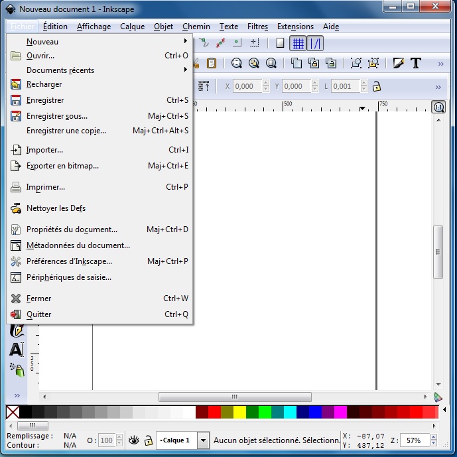Click the paste clipboard icon in toolbar
457x457 pixels.
point(212,63)
